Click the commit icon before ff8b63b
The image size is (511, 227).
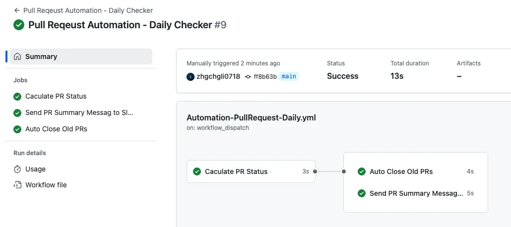(x=248, y=76)
